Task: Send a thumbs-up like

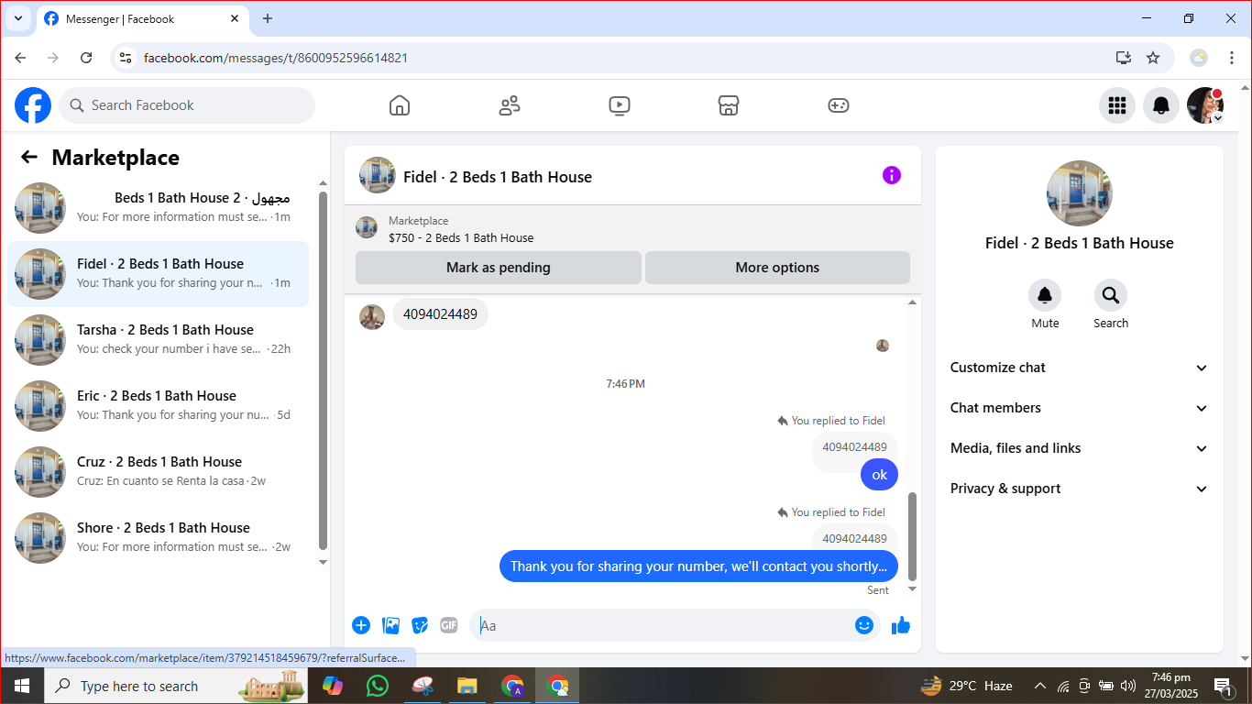Action: tap(901, 625)
